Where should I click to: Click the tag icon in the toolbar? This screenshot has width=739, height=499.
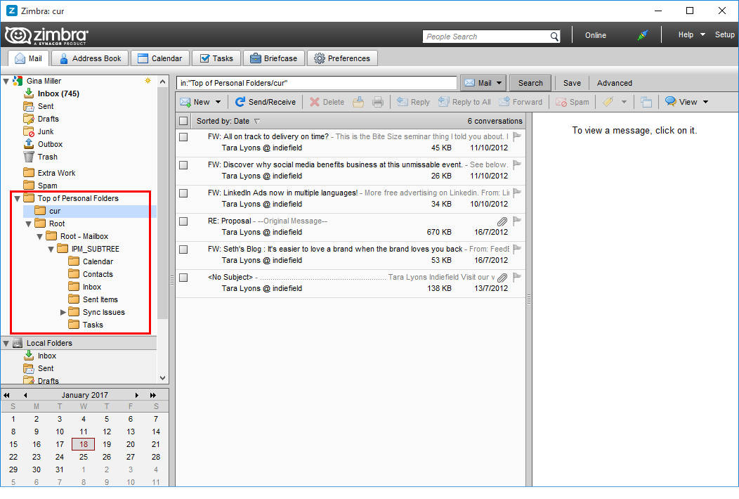pos(608,102)
